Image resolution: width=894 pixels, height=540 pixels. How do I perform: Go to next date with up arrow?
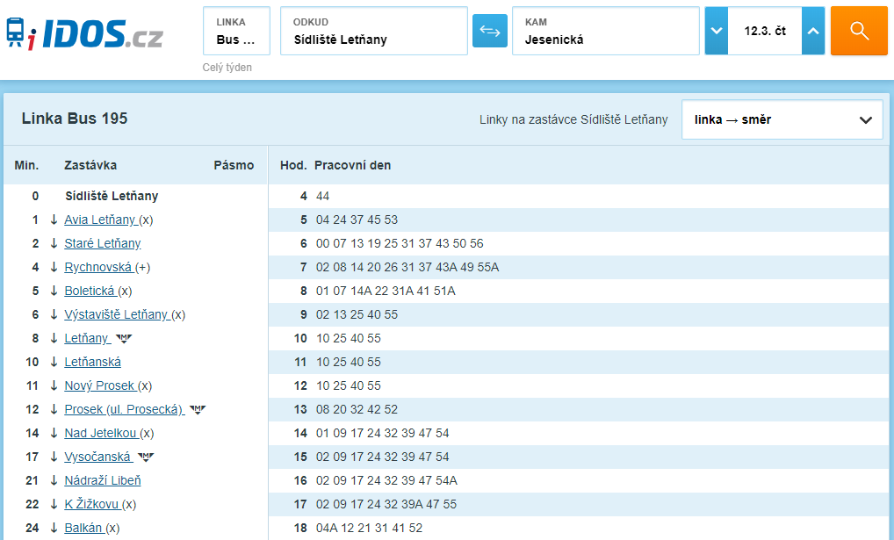coord(813,31)
